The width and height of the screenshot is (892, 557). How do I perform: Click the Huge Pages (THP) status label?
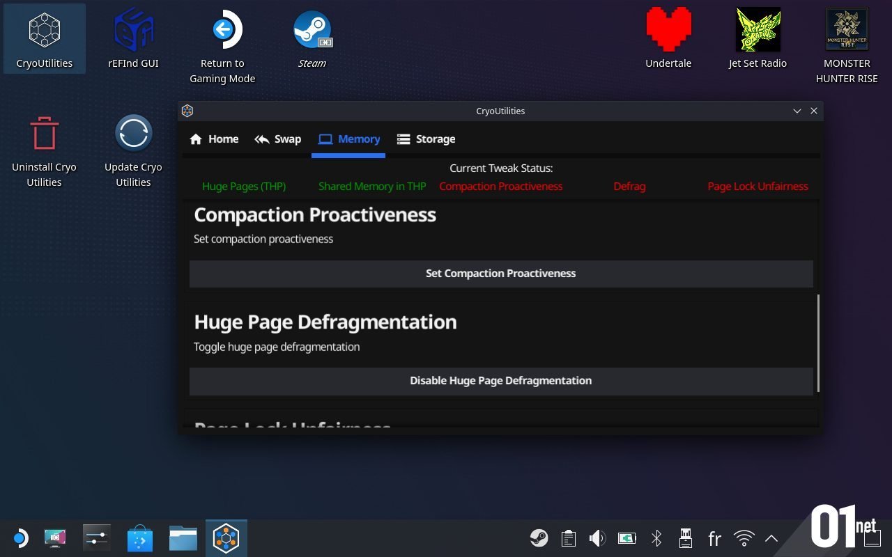pos(244,187)
